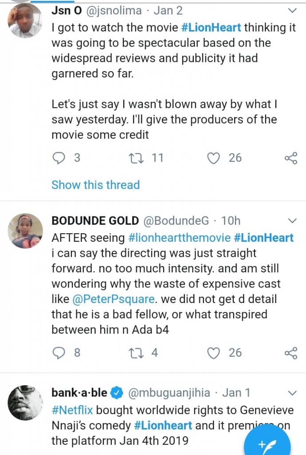Image resolution: width=306 pixels, height=455 pixels.
Task: Like BODUNDE GOLD's tweet
Action: point(214,353)
